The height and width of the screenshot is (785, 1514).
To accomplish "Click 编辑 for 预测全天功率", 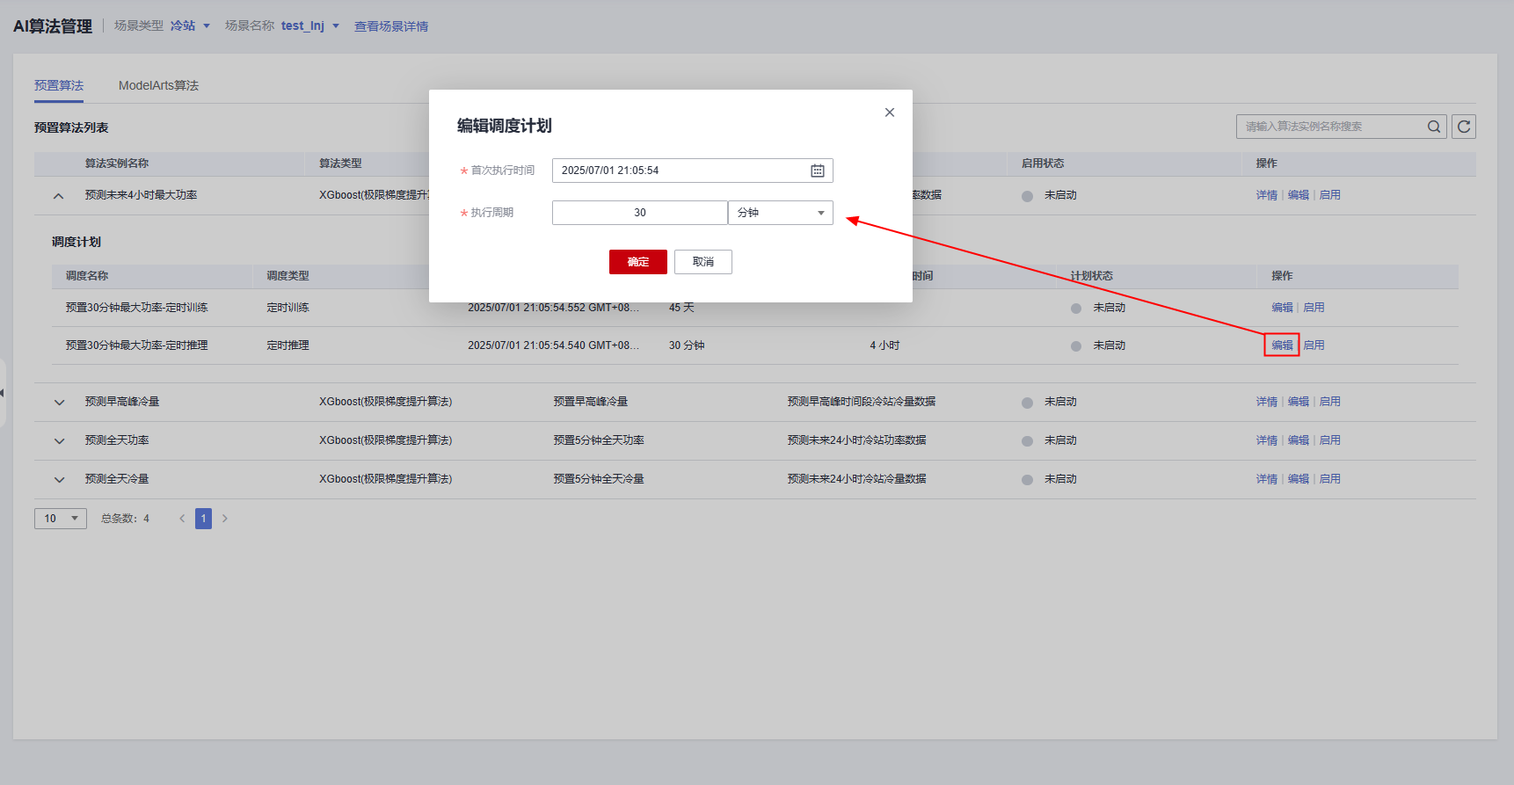I will (x=1299, y=440).
